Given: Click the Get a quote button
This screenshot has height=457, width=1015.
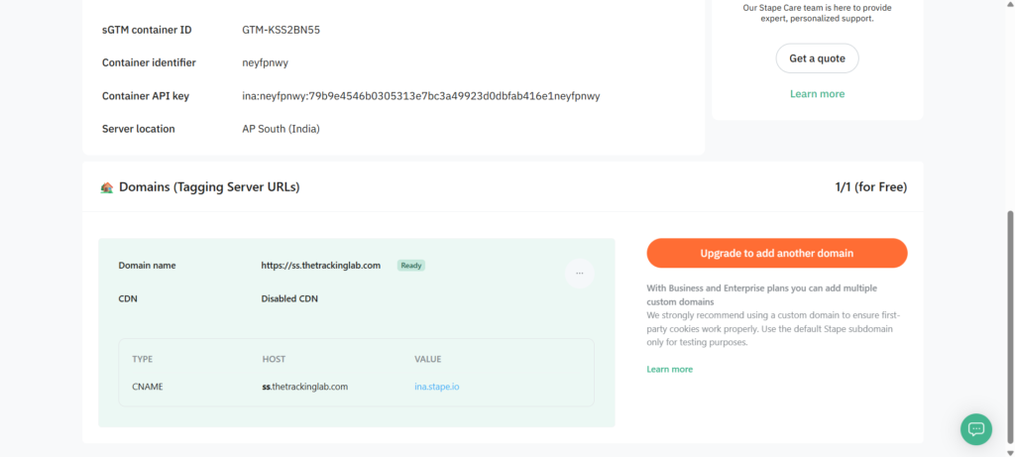Looking at the screenshot, I should coord(817,58).
